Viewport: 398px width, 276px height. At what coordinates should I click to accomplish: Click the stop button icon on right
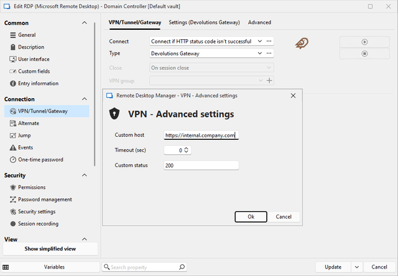(365, 53)
